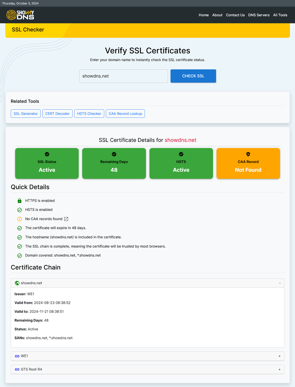This screenshot has height=387, width=295.
Task: Click the orange warning icon for CAA records
Action: (19, 219)
